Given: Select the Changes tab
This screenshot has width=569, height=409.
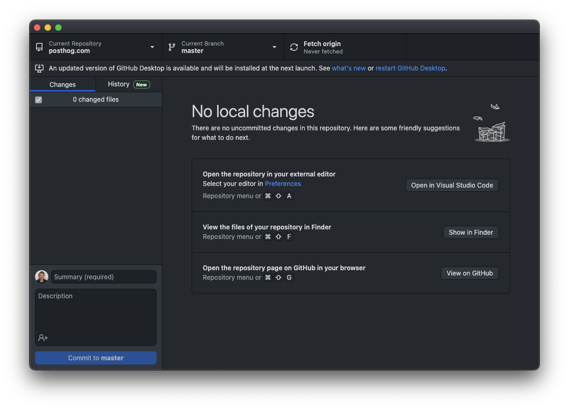Looking at the screenshot, I should coord(62,84).
